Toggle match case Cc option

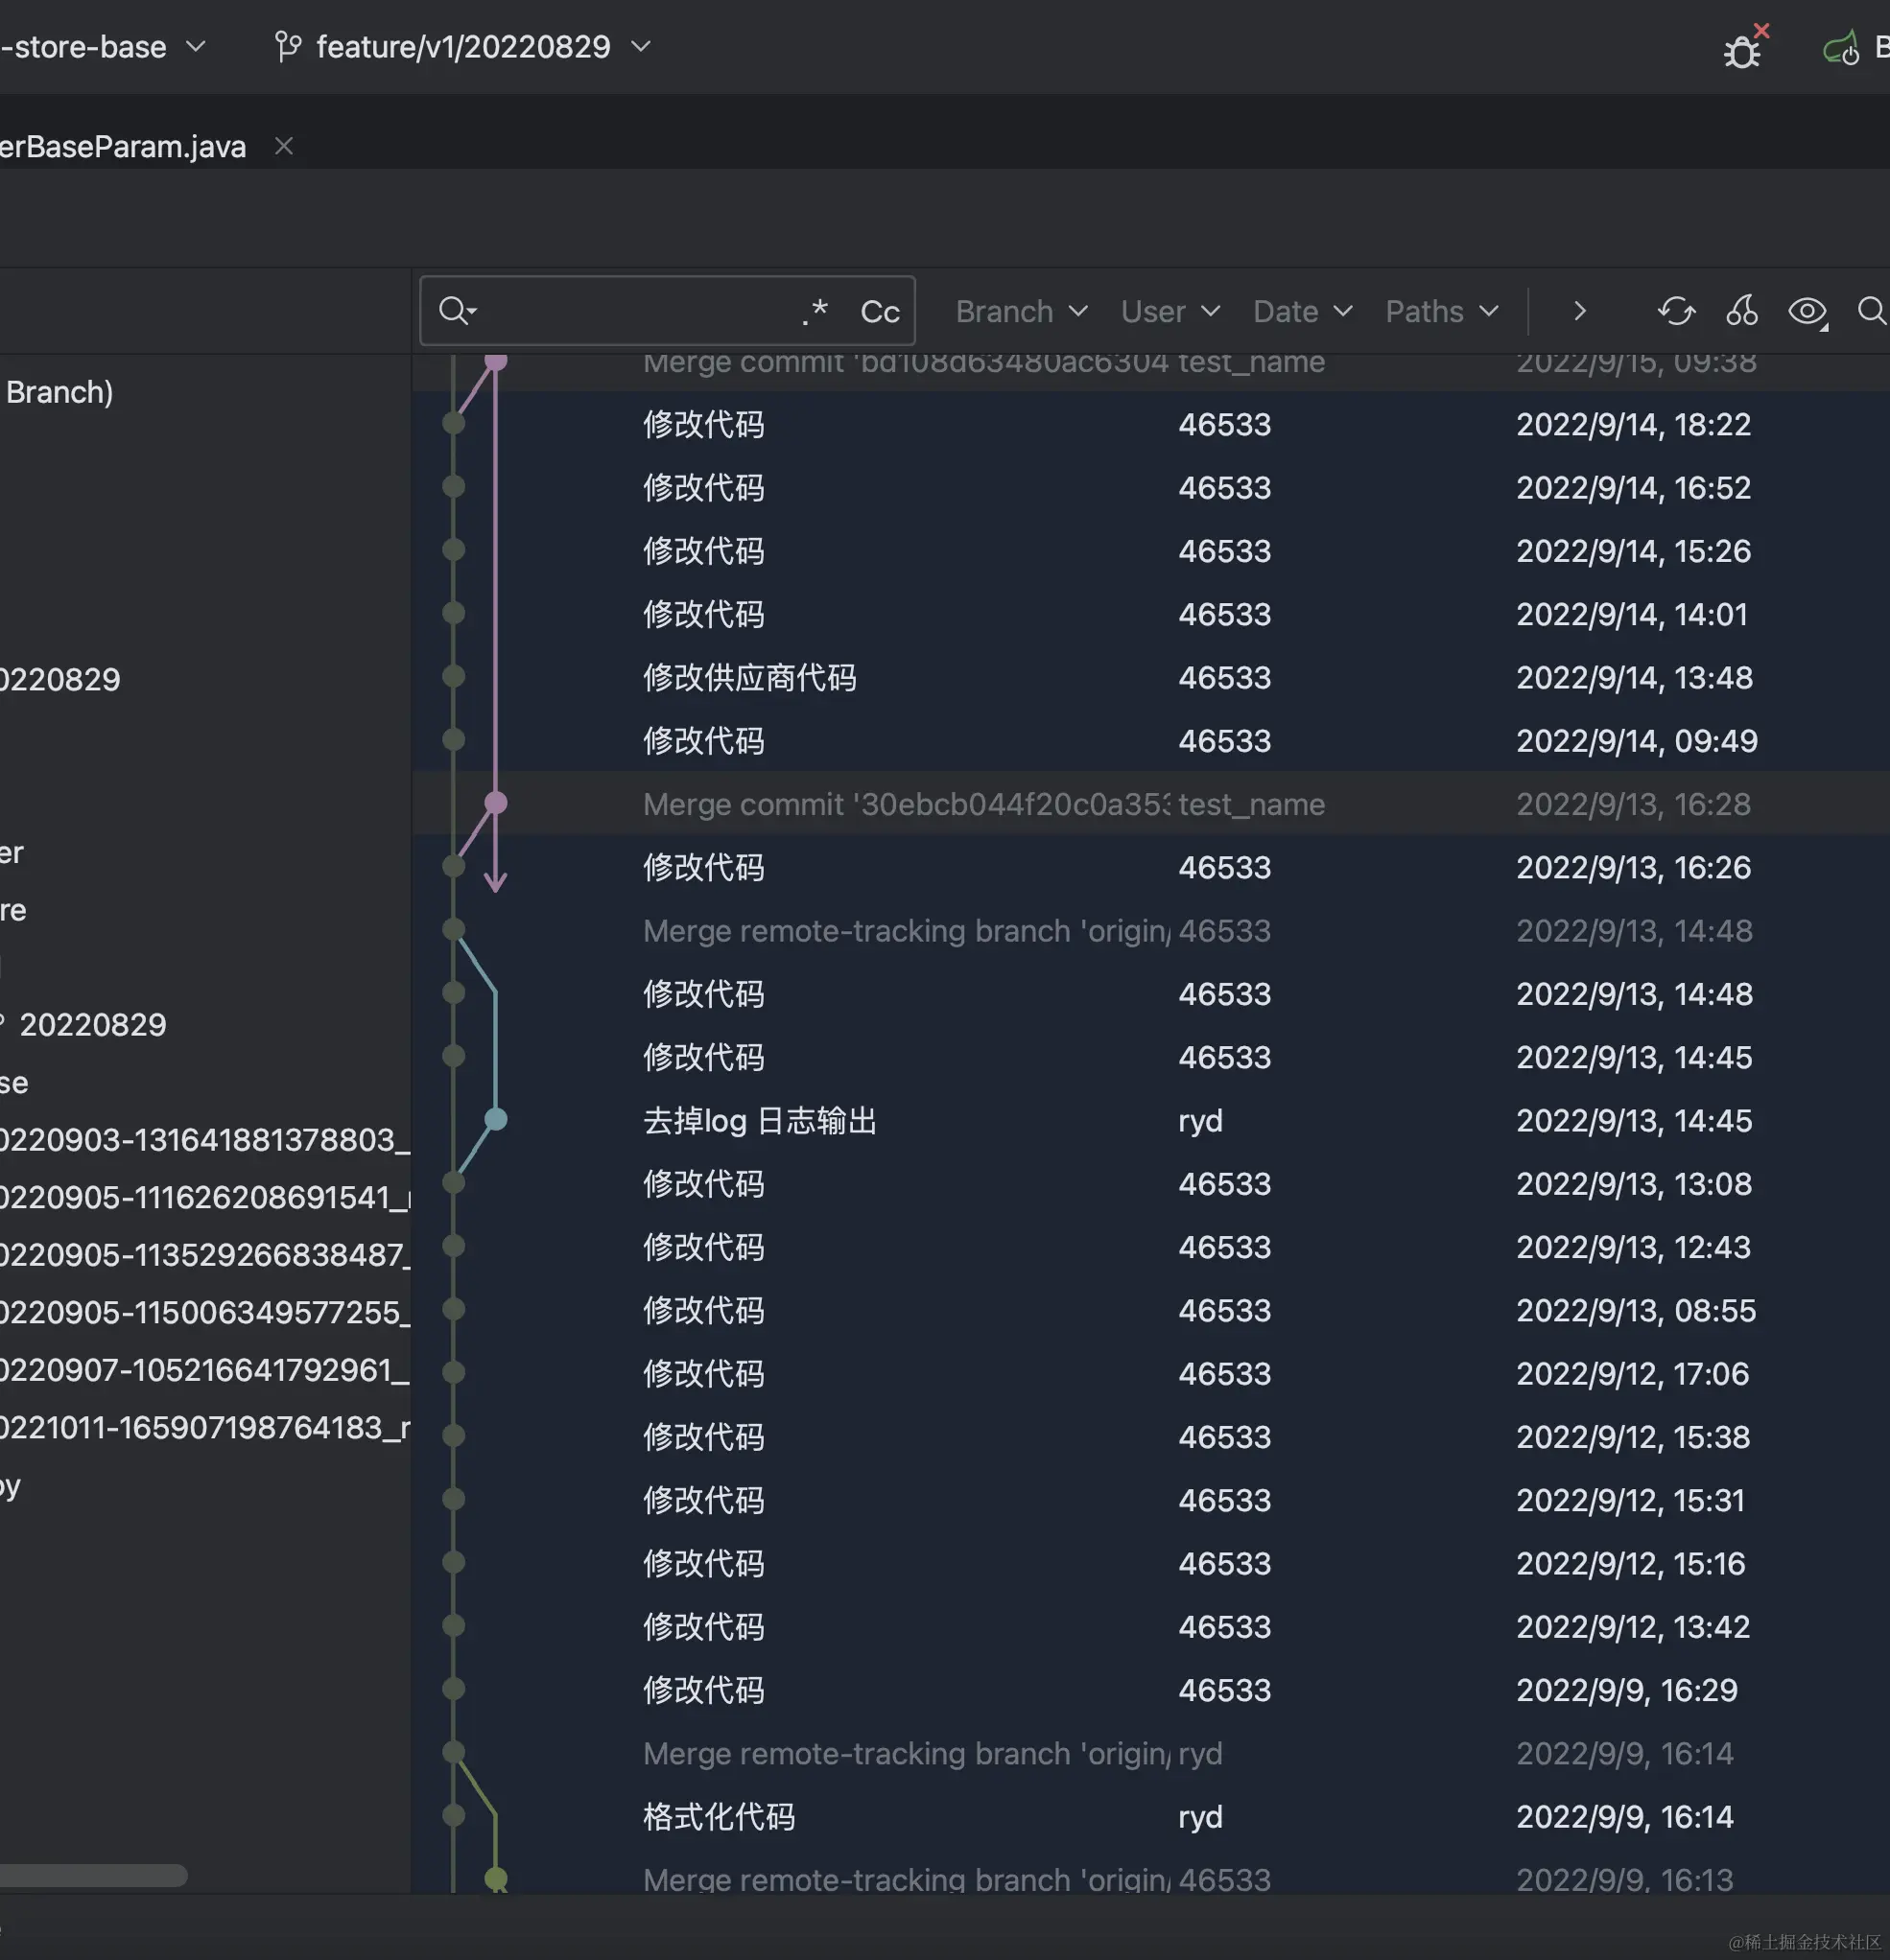tap(880, 312)
